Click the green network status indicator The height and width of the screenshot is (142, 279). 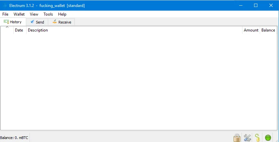pyautogui.click(x=268, y=138)
